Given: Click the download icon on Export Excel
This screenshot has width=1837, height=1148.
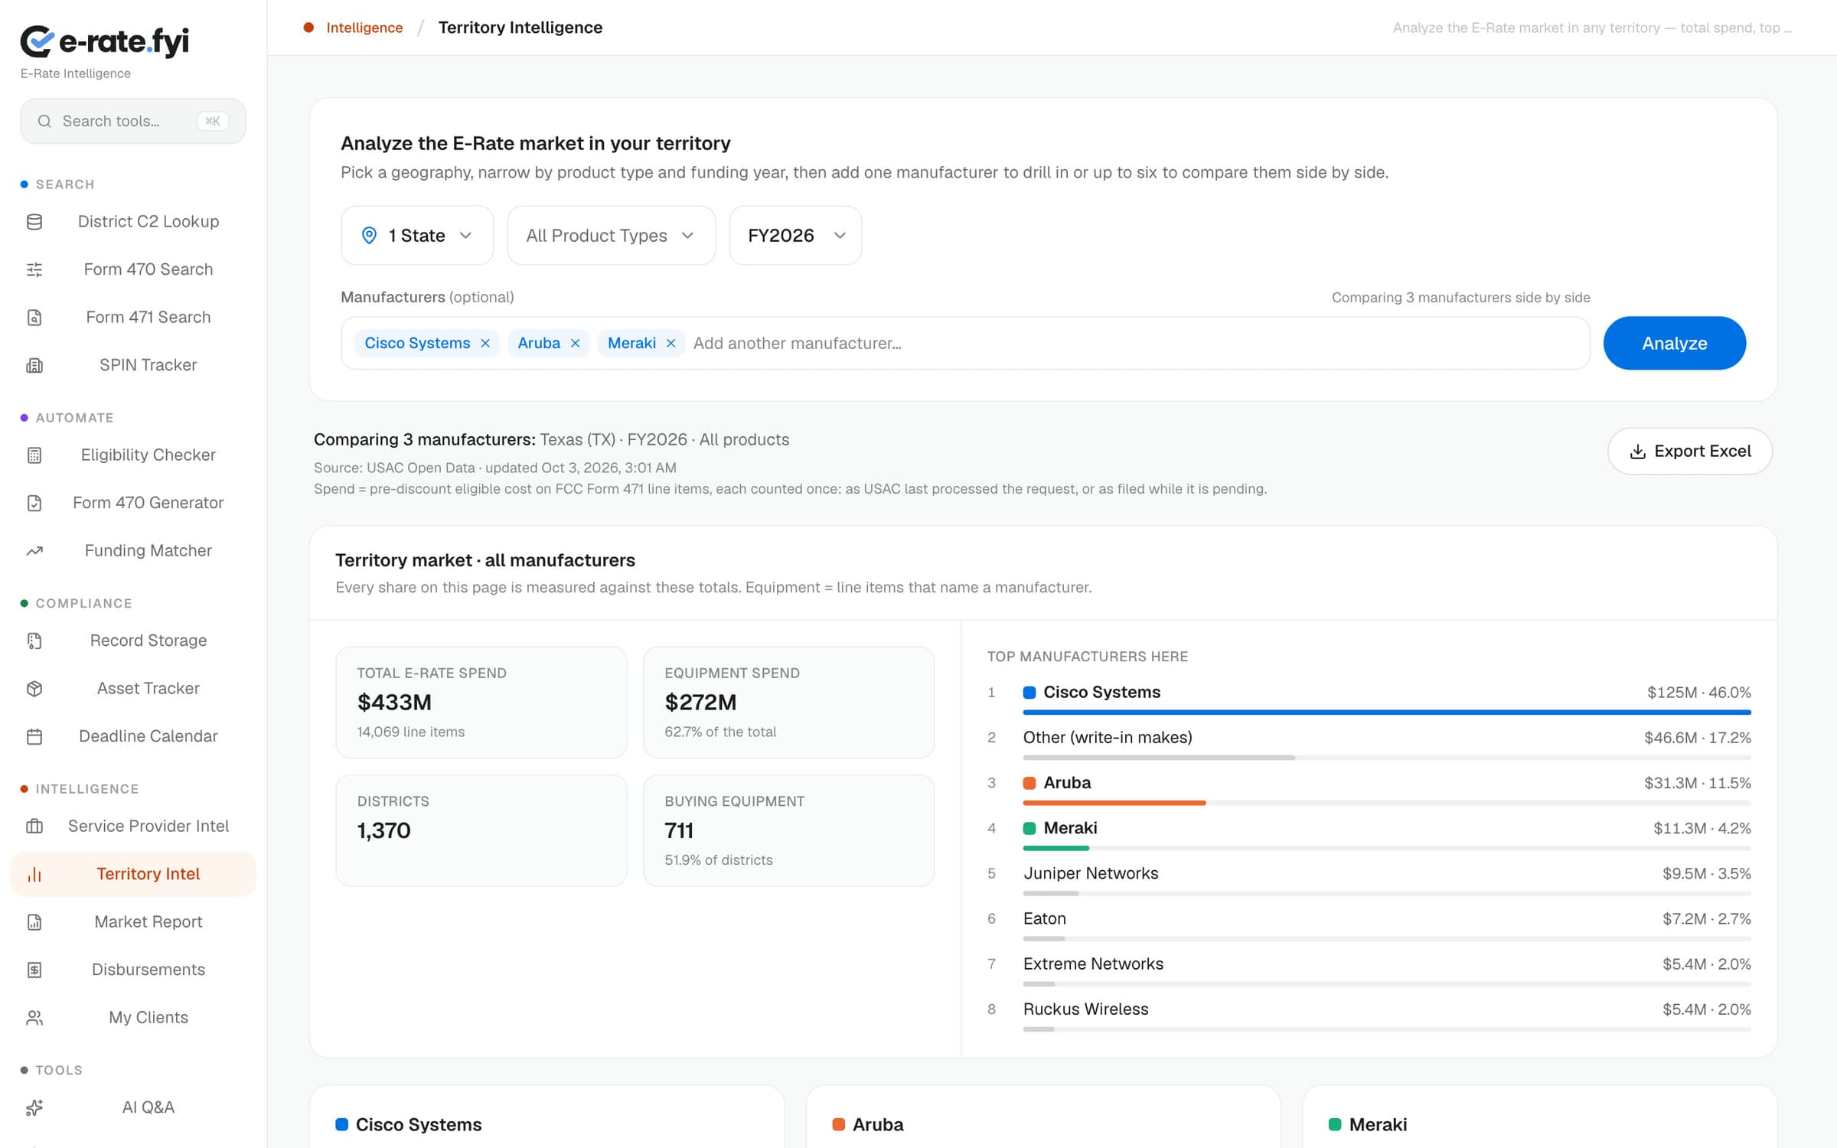Looking at the screenshot, I should (1637, 452).
